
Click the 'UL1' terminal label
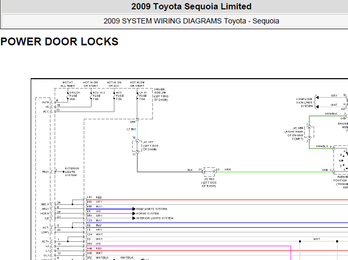(x=46, y=255)
